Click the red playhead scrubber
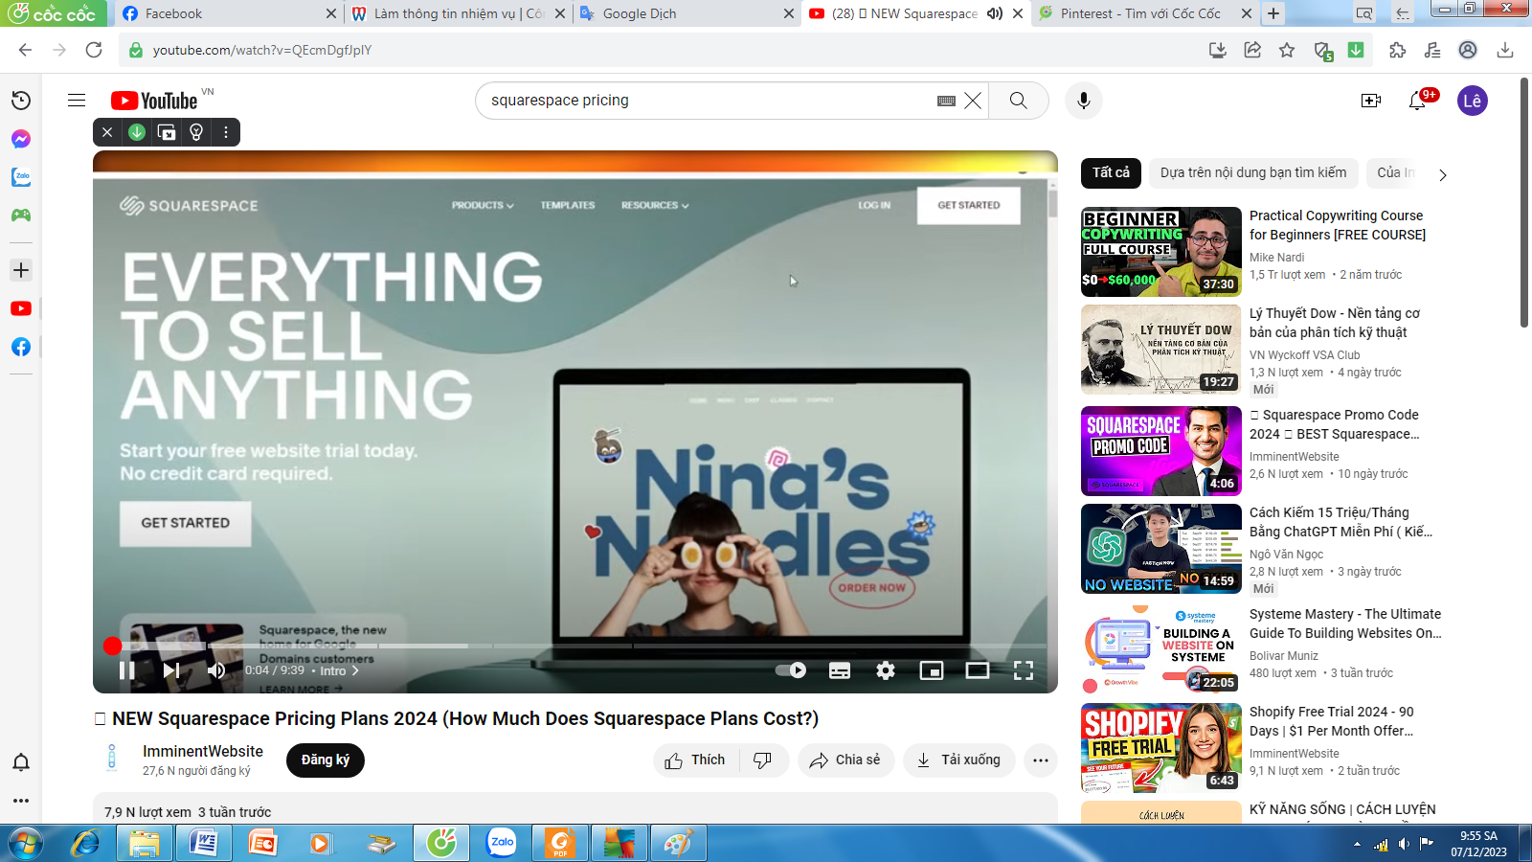 point(112,646)
